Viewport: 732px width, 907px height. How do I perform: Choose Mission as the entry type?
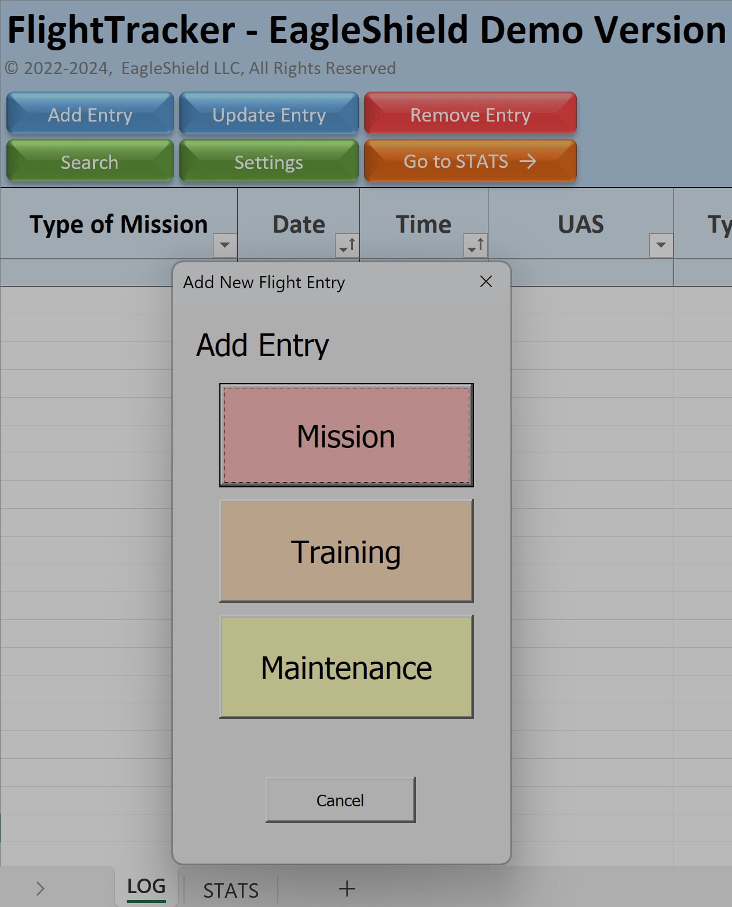point(345,435)
